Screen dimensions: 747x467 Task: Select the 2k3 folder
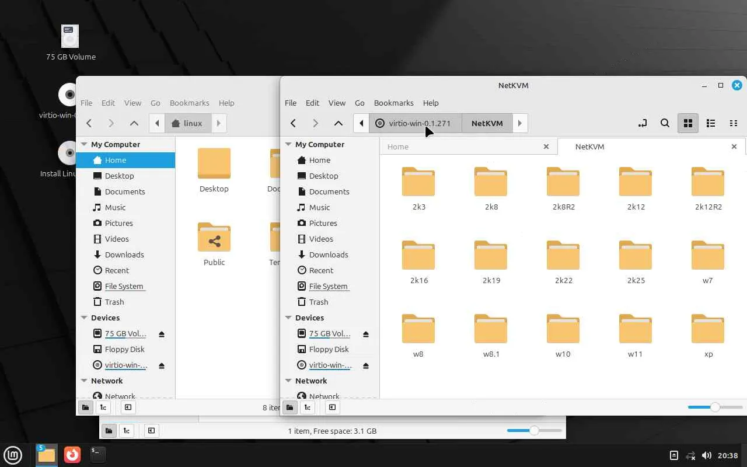(x=418, y=188)
